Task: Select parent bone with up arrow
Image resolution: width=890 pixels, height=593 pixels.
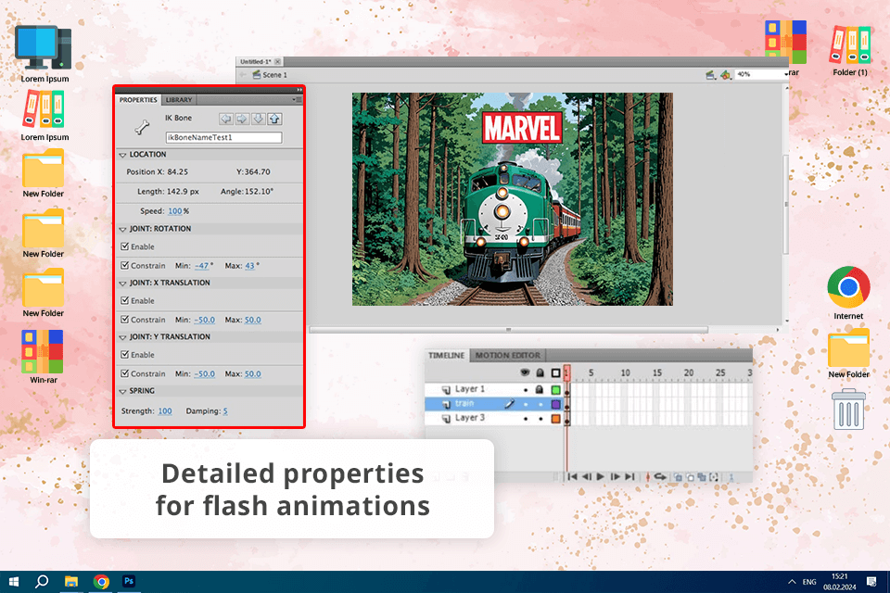Action: [274, 119]
